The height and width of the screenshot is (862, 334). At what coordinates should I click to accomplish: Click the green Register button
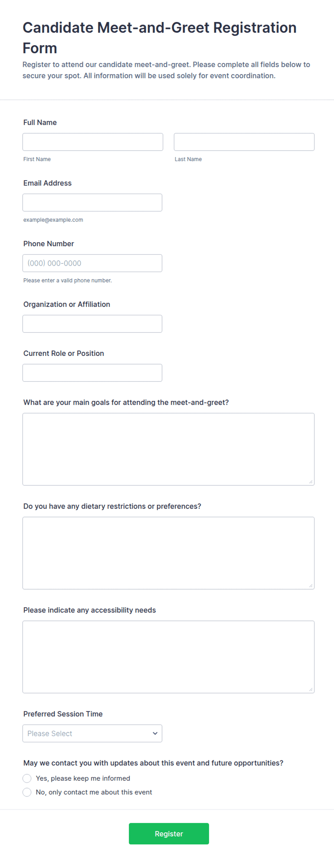169,834
